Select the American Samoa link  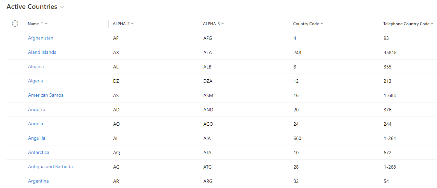46,95
